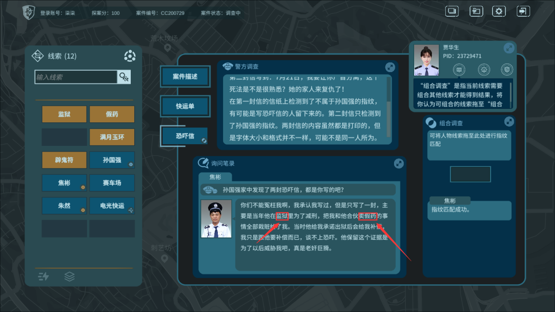Expand the 贾华生 assistant card
Image resolution: width=555 pixels, height=312 pixels.
[509, 48]
